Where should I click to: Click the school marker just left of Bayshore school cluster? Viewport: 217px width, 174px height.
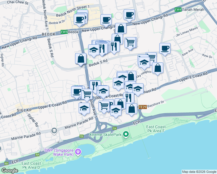118,84
